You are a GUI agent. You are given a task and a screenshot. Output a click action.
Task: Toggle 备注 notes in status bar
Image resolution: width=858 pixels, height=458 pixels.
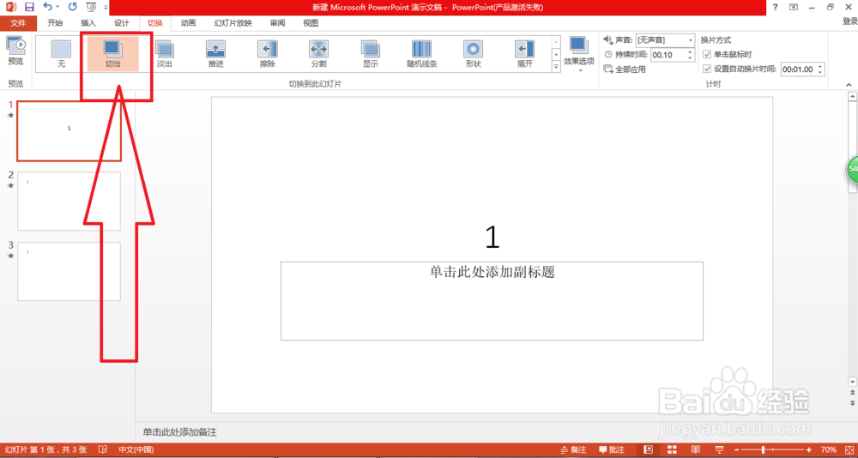tap(573, 449)
